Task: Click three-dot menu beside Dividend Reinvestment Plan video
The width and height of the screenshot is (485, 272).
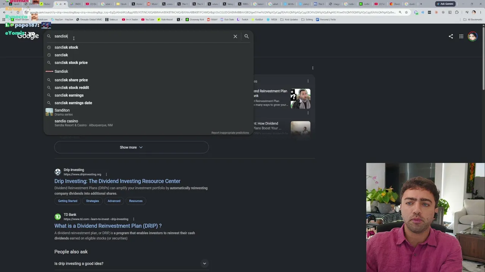Action: point(308,81)
